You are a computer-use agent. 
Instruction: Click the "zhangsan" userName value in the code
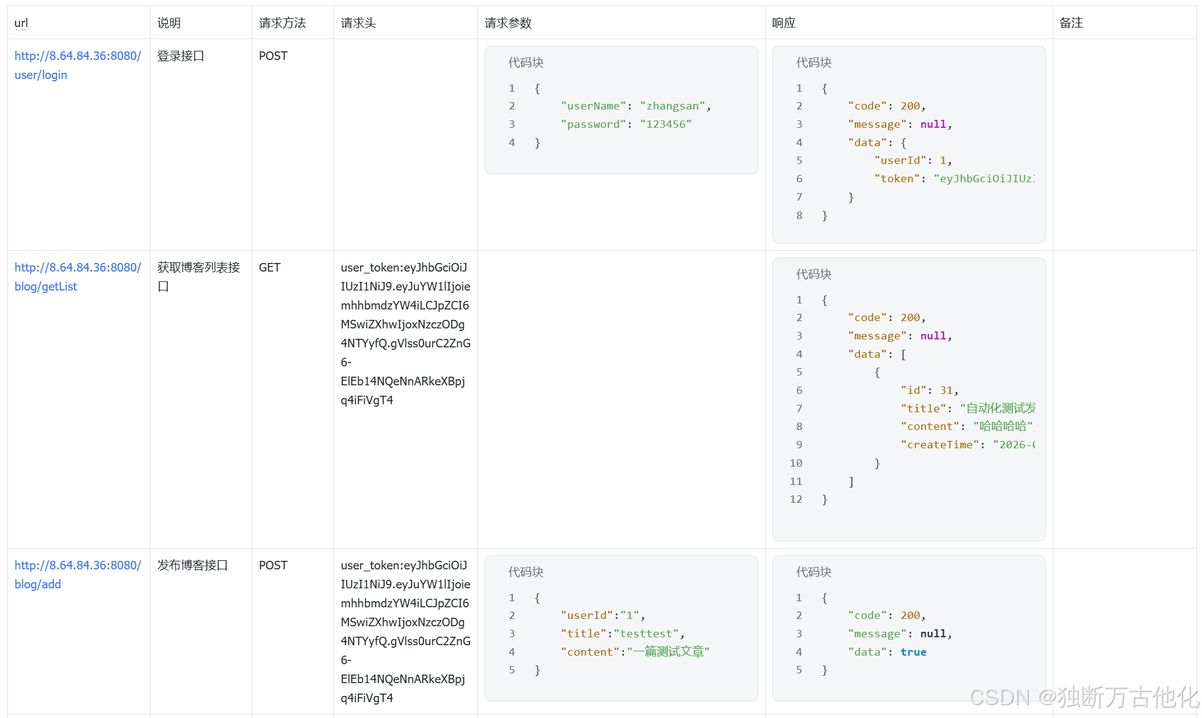pos(672,106)
